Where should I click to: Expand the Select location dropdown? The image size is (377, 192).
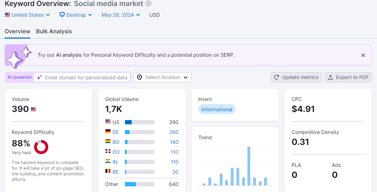coord(163,77)
